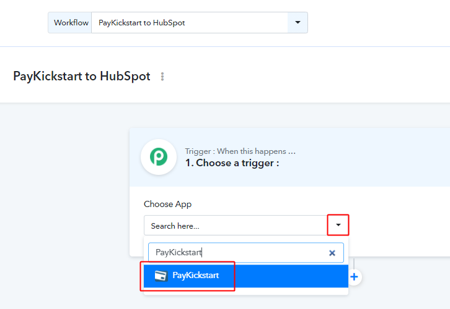
Task: Click the 'PayKickstart to HubSpot' workflow field
Action: pyautogui.click(x=190, y=23)
